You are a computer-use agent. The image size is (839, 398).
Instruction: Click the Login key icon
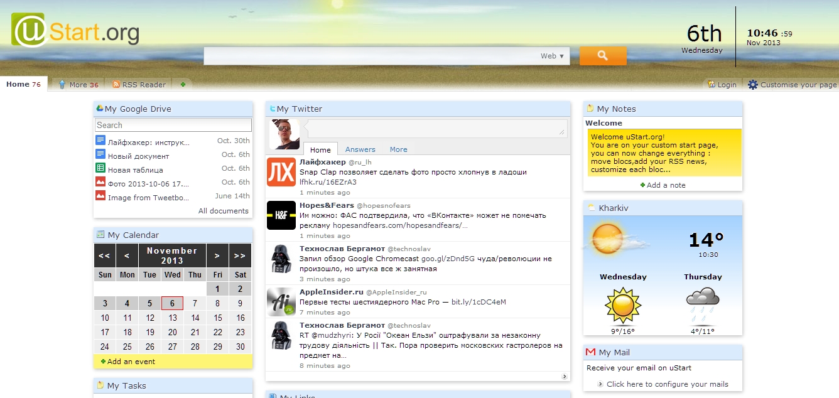(712, 84)
